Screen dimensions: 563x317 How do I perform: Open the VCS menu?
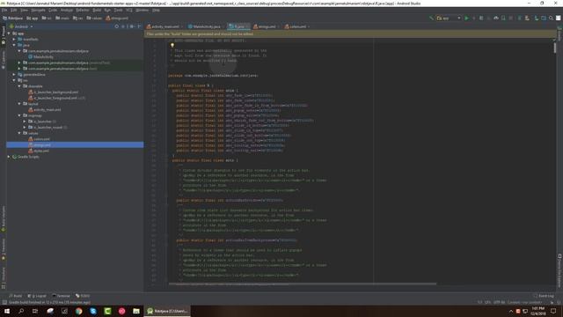coord(129,10)
